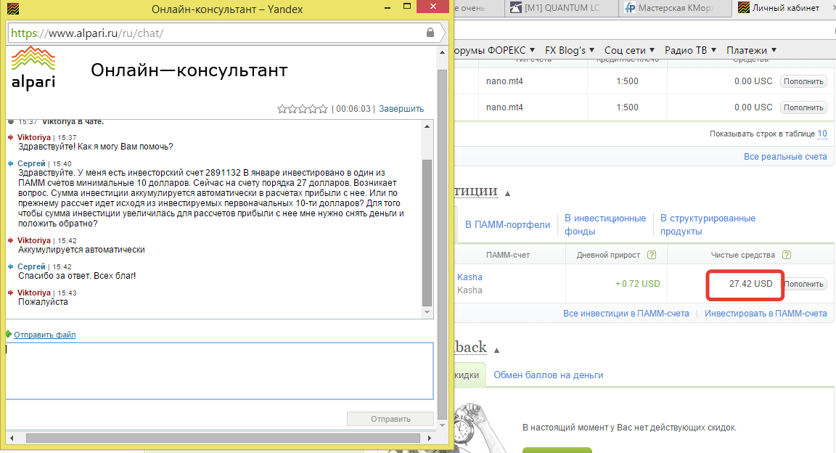This screenshot has width=836, height=453.
Task: Maximize the Онлайн-консультант chat window
Action: pos(407,7)
